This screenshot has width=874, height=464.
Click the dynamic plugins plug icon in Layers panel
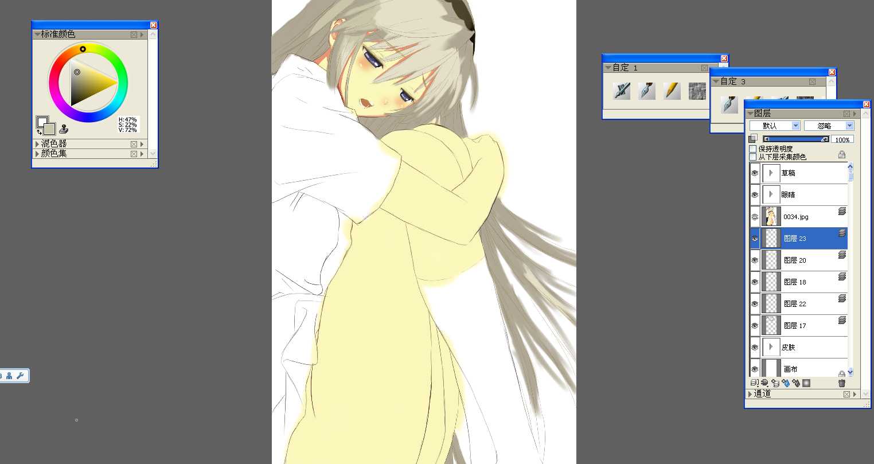pos(765,383)
